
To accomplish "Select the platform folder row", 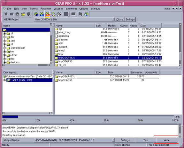I will (108, 40).
